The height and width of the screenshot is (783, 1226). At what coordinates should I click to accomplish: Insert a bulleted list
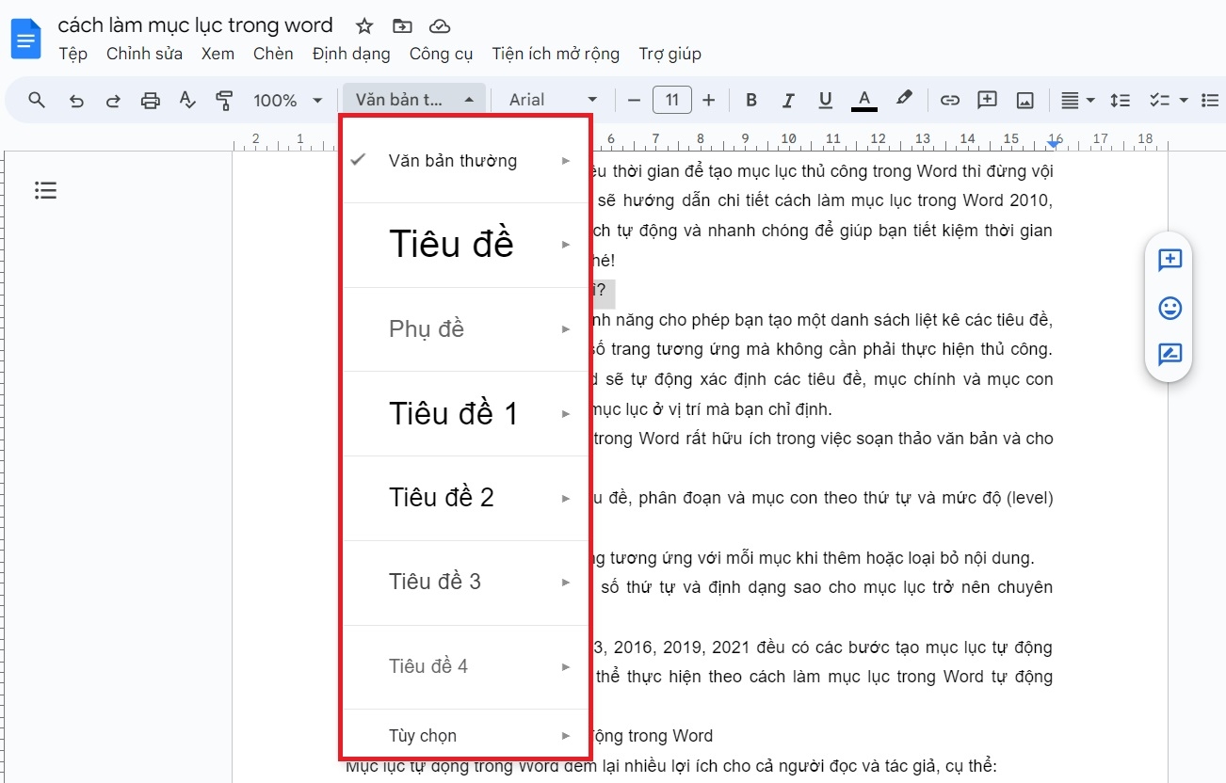1211,100
